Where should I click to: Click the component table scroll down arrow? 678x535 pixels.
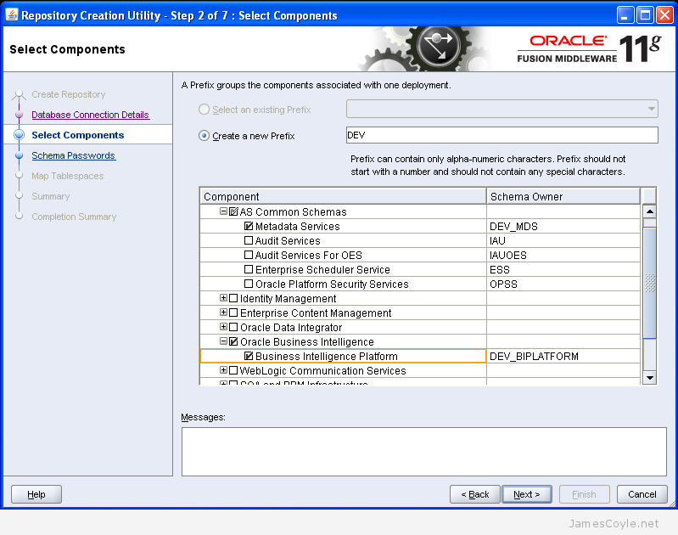click(649, 377)
